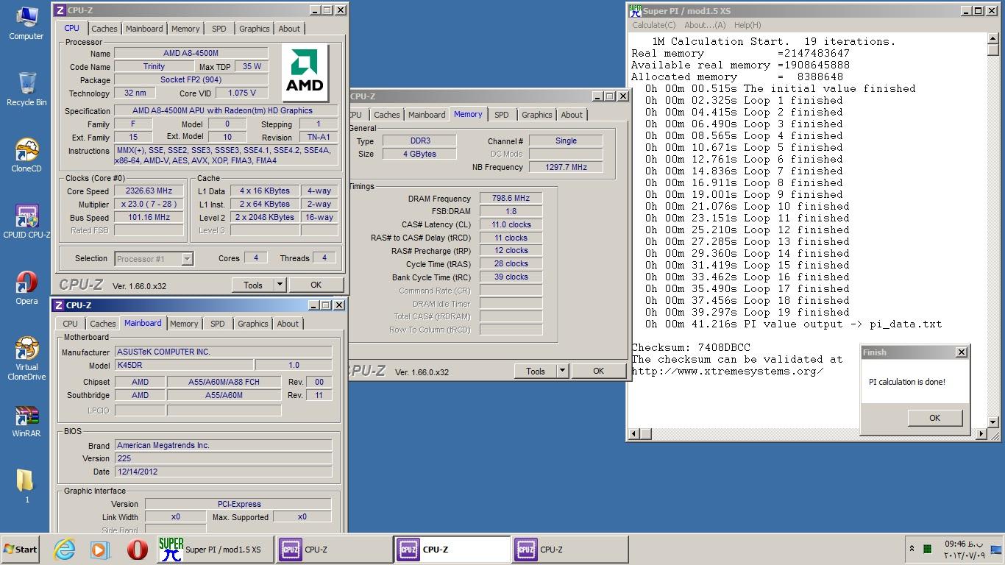
Task: Close the Finish dialog
Action: (961, 352)
